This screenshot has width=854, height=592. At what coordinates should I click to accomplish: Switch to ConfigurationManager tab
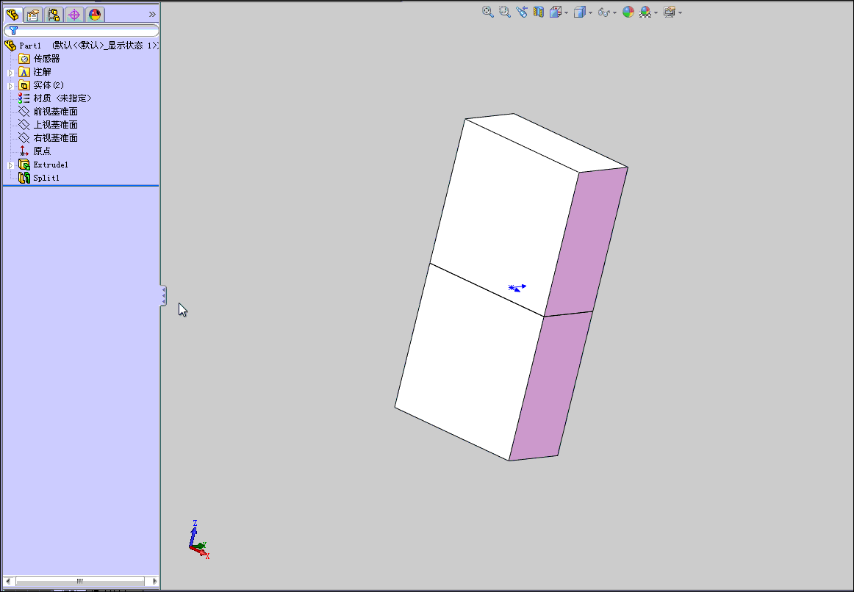coord(54,15)
